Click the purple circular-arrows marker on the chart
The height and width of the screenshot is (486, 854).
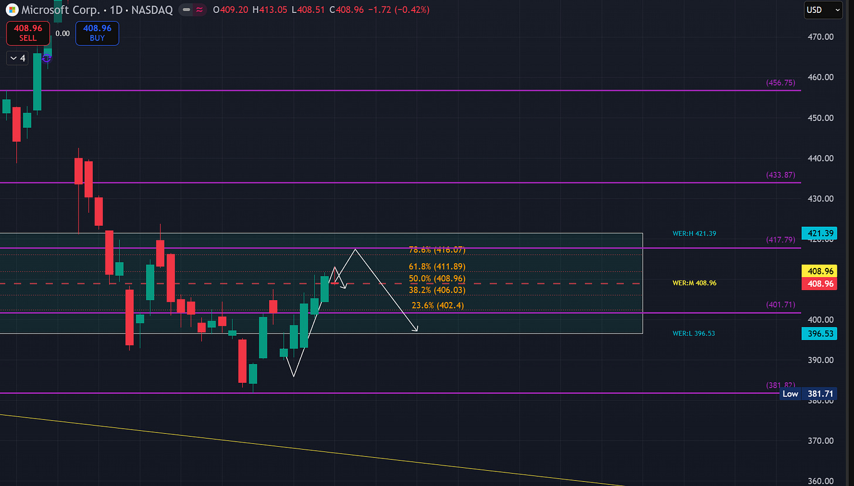click(x=48, y=58)
